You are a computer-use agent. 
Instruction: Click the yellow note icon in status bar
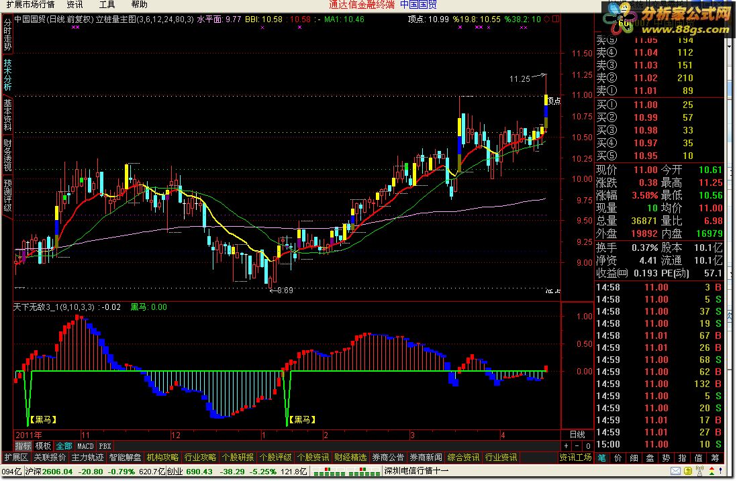tap(687, 471)
